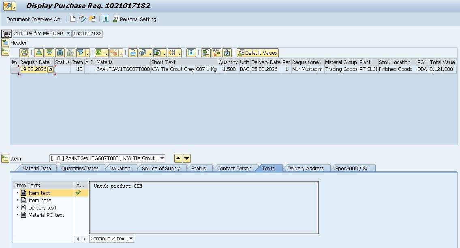
Task: Open the Delivery Address tab
Action: (x=305, y=168)
